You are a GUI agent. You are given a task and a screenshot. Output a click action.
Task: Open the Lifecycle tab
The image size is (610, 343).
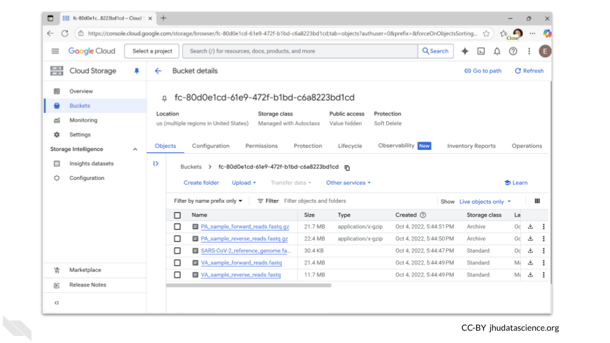click(x=349, y=146)
